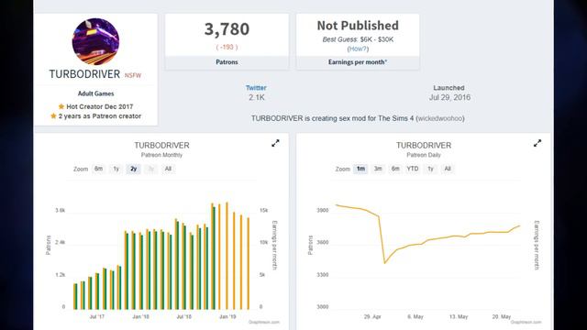Click the 2 years as Patreon creator star
This screenshot has width=587, height=330.
click(x=53, y=116)
